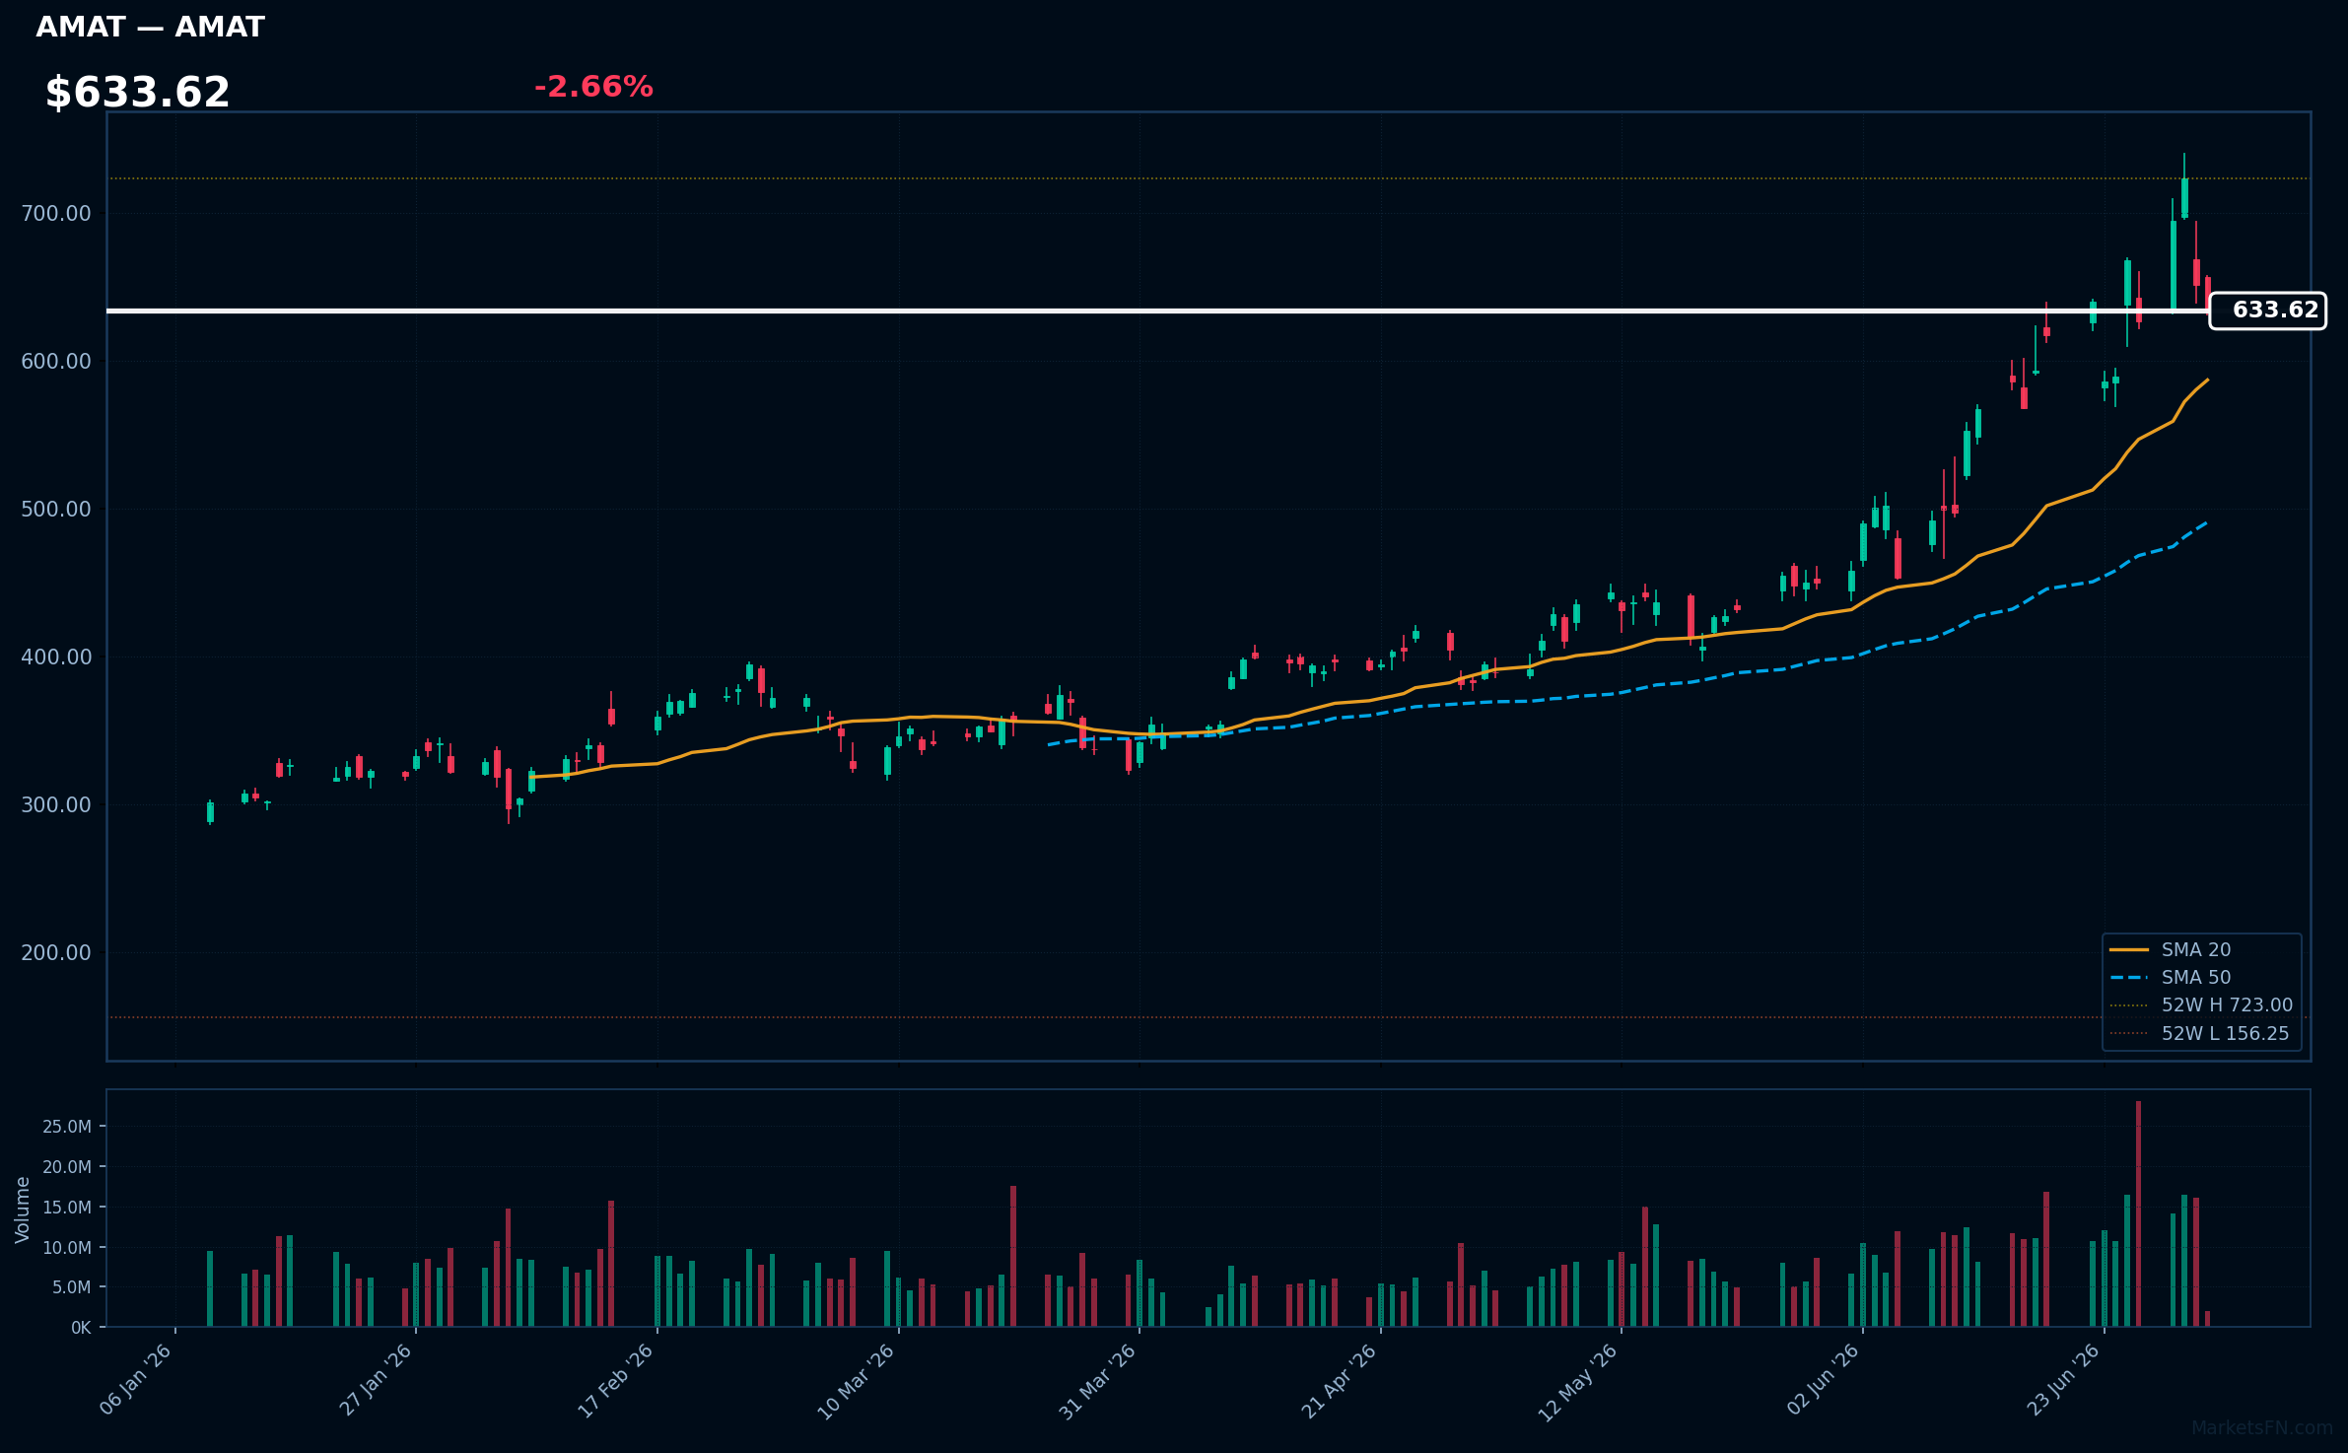Screen dimensions: 2348x1453
Task: Click the highest candlestick near 740
Action: click(x=2184, y=185)
